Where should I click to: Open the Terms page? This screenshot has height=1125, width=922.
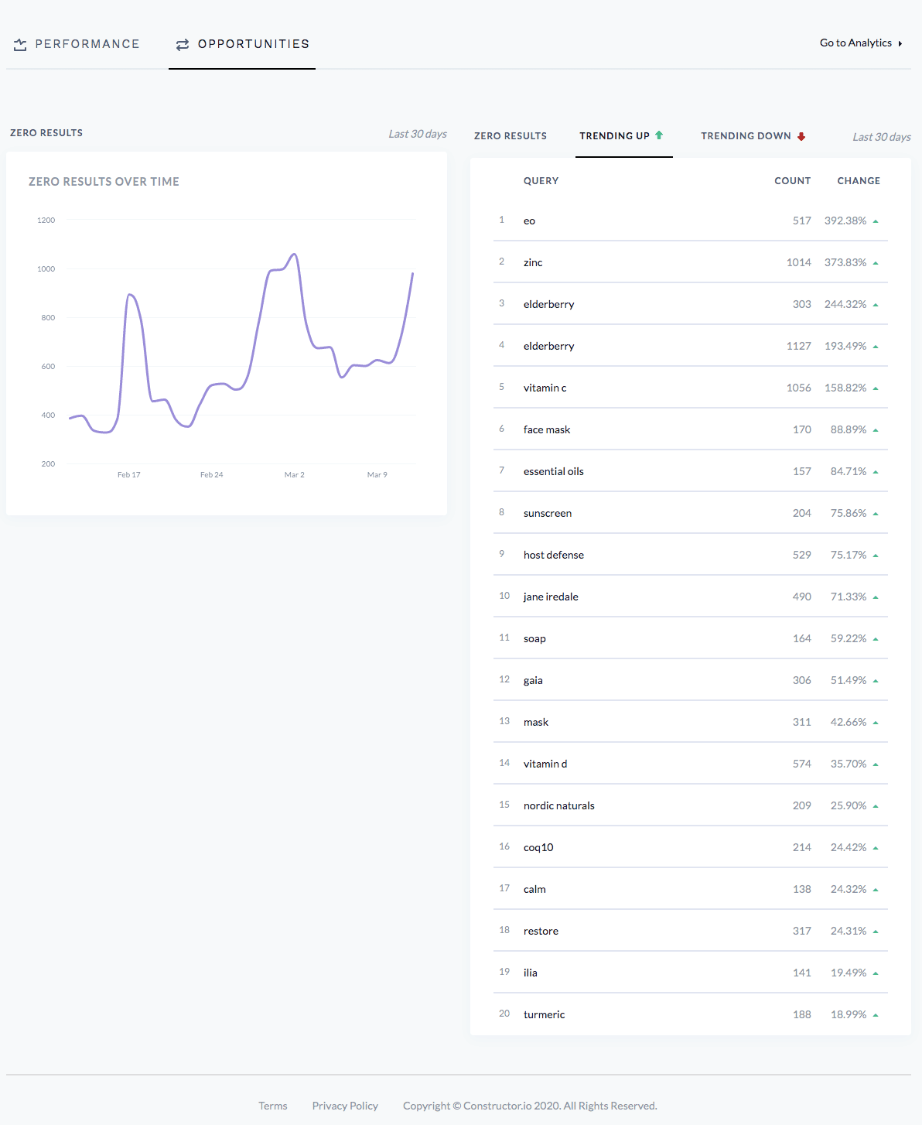point(272,1106)
